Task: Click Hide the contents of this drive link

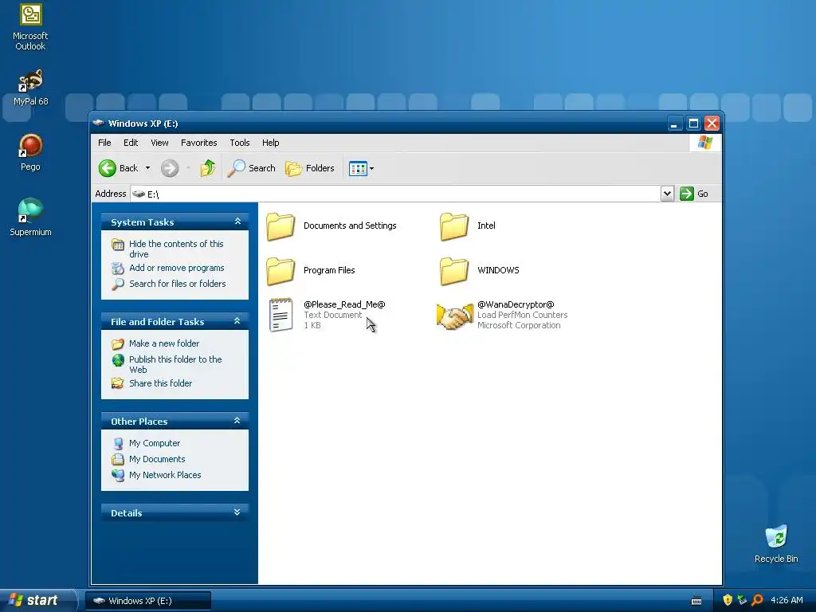Action: point(176,249)
